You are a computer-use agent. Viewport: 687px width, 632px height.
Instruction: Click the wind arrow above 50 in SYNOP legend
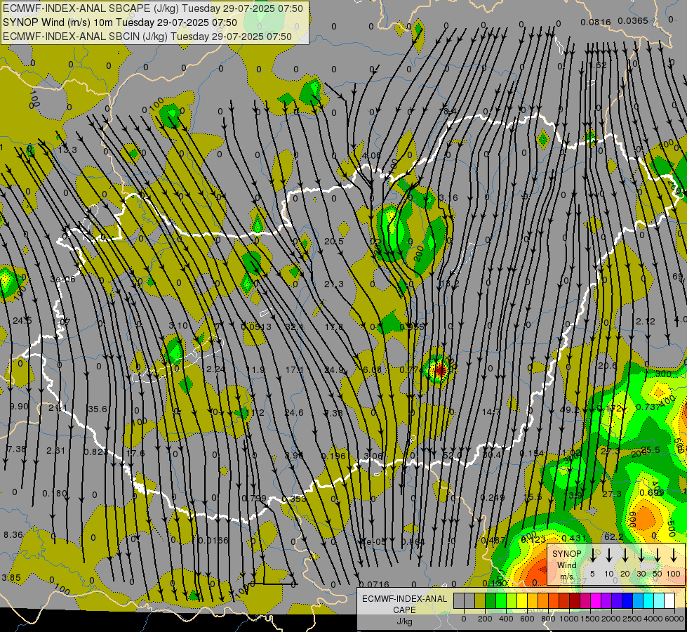(x=658, y=554)
